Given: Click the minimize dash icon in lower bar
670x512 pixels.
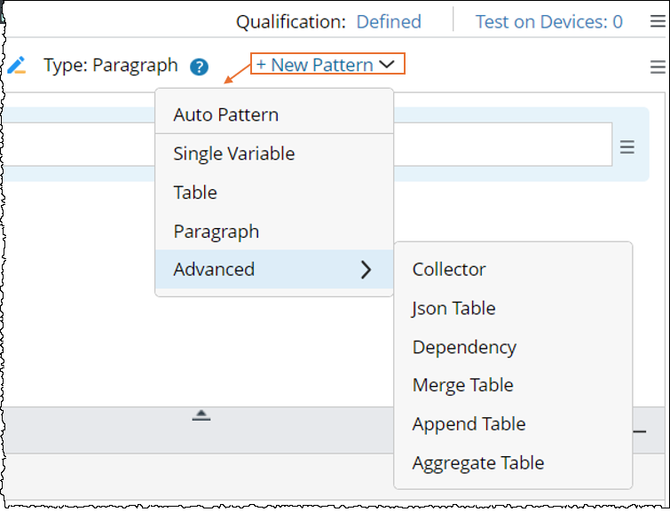Looking at the screenshot, I should pyautogui.click(x=639, y=431).
